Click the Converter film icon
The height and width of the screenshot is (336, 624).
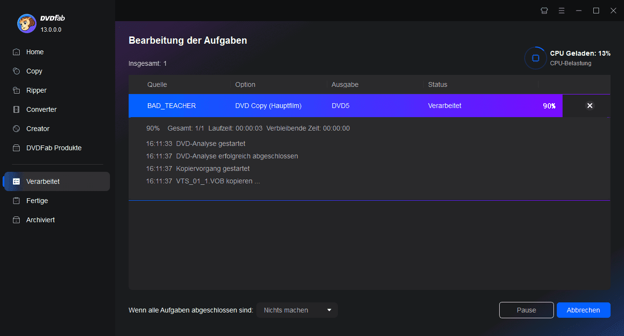click(17, 109)
